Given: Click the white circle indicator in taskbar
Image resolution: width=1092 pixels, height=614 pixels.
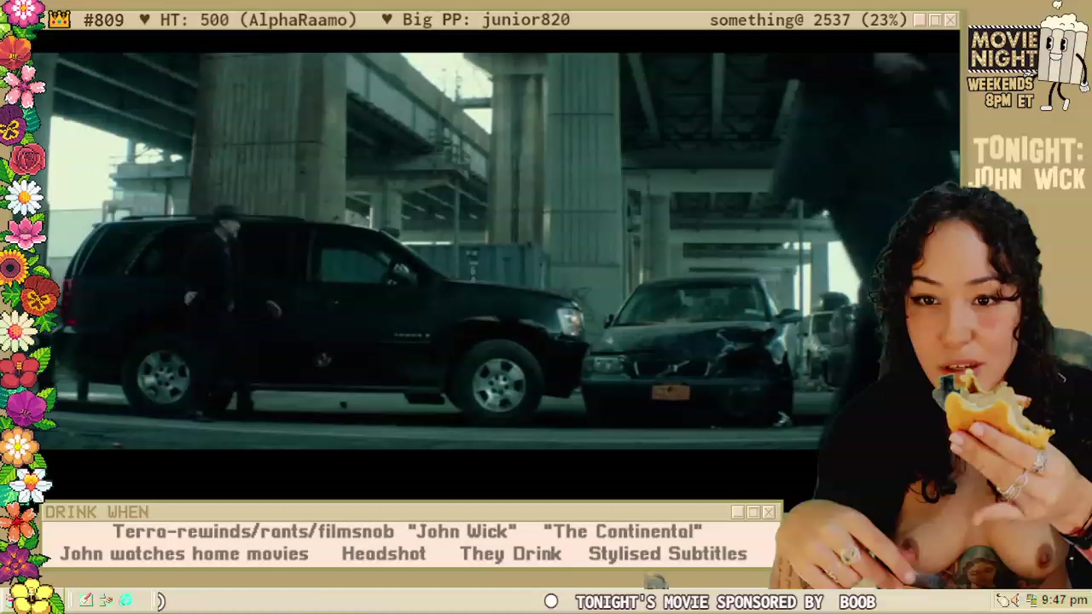Looking at the screenshot, I should coord(551,601).
